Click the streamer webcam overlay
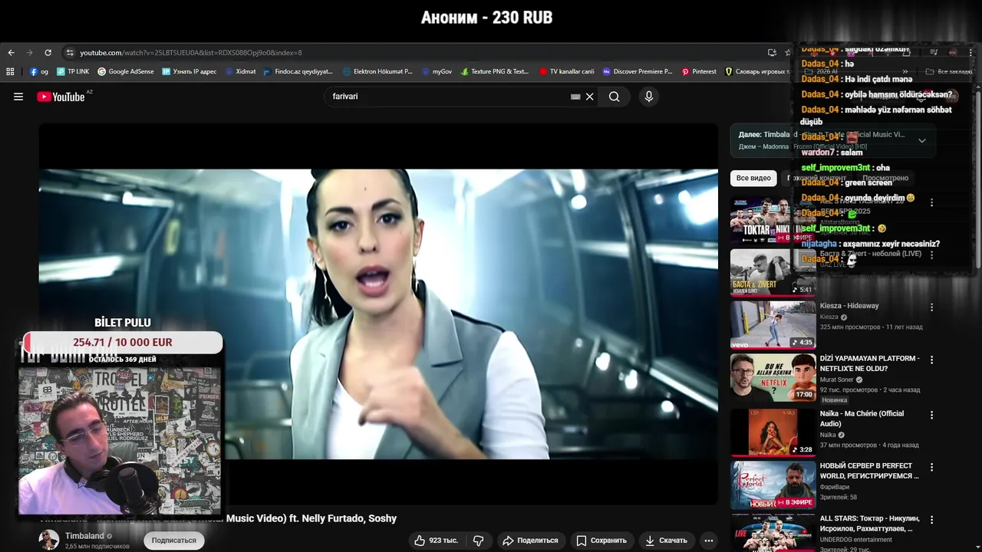Screen dimensions: 982x552 tap(120, 440)
